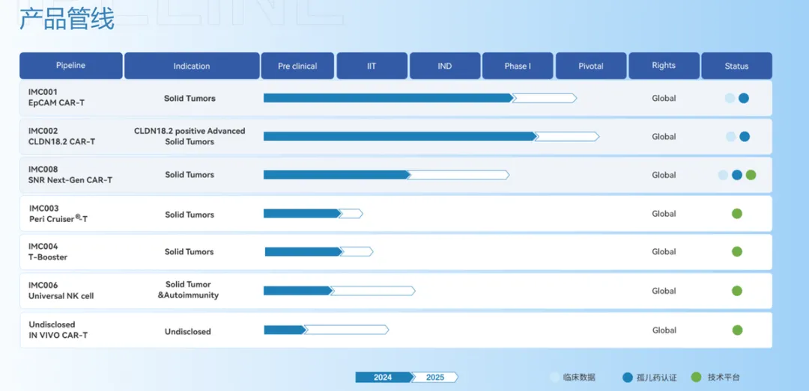Select the Indication column header

pos(192,66)
